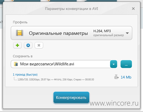Click the Сохранить в section label
This screenshot has height=112, width=143.
point(23,56)
